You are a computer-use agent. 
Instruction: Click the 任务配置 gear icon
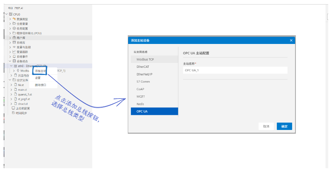14,28
